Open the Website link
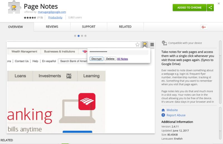223x144 pixels. 172,110
